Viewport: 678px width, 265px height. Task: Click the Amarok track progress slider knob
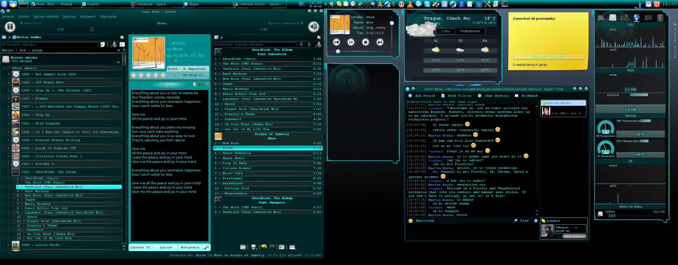pos(92,29)
